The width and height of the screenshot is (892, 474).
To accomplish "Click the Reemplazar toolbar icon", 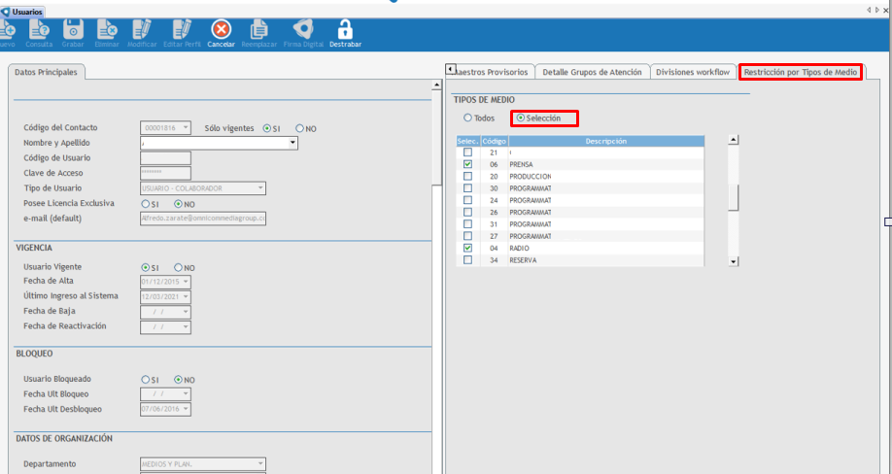I will pos(259,31).
